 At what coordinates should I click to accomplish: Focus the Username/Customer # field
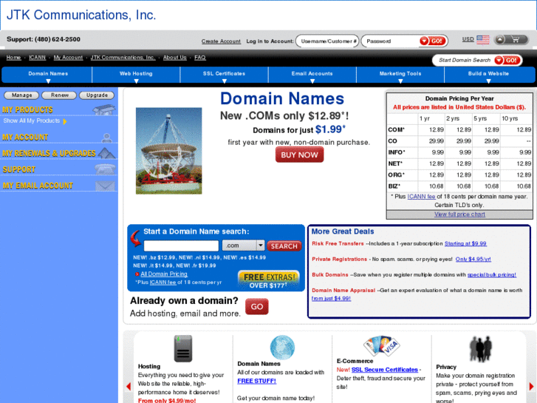click(327, 41)
